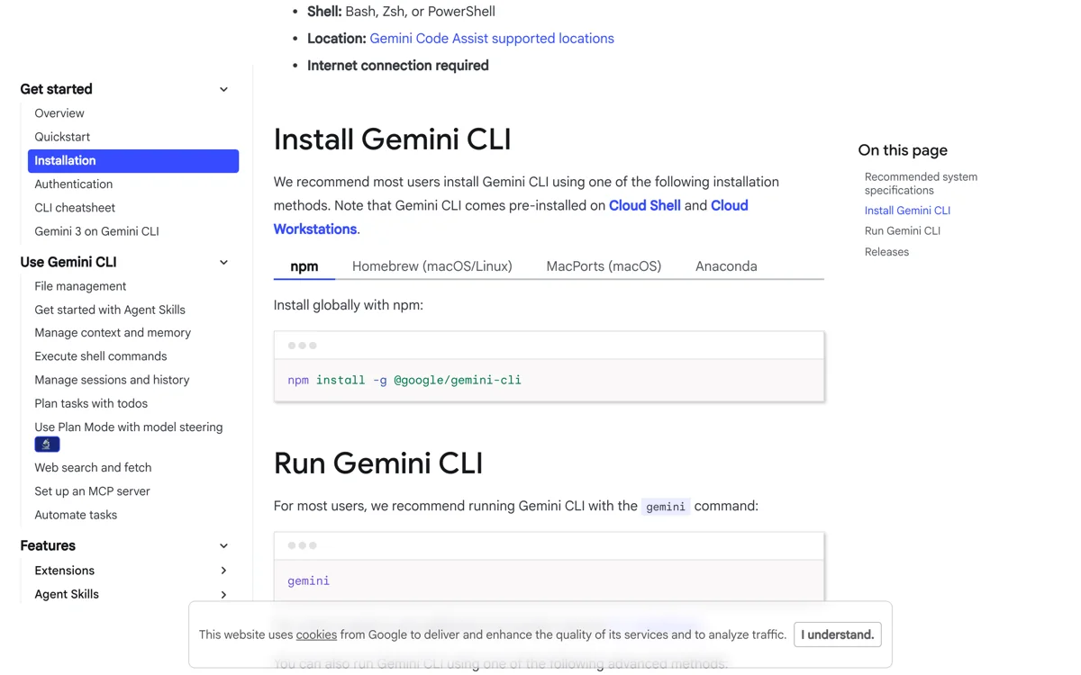Click the gemini command in the code block
This screenshot has width=1081, height=675.
pyautogui.click(x=308, y=580)
